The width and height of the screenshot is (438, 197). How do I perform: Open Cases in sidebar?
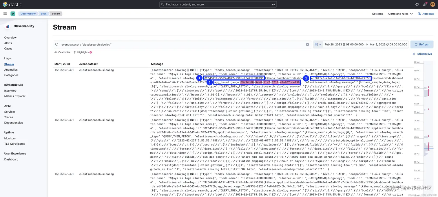pos(8,49)
